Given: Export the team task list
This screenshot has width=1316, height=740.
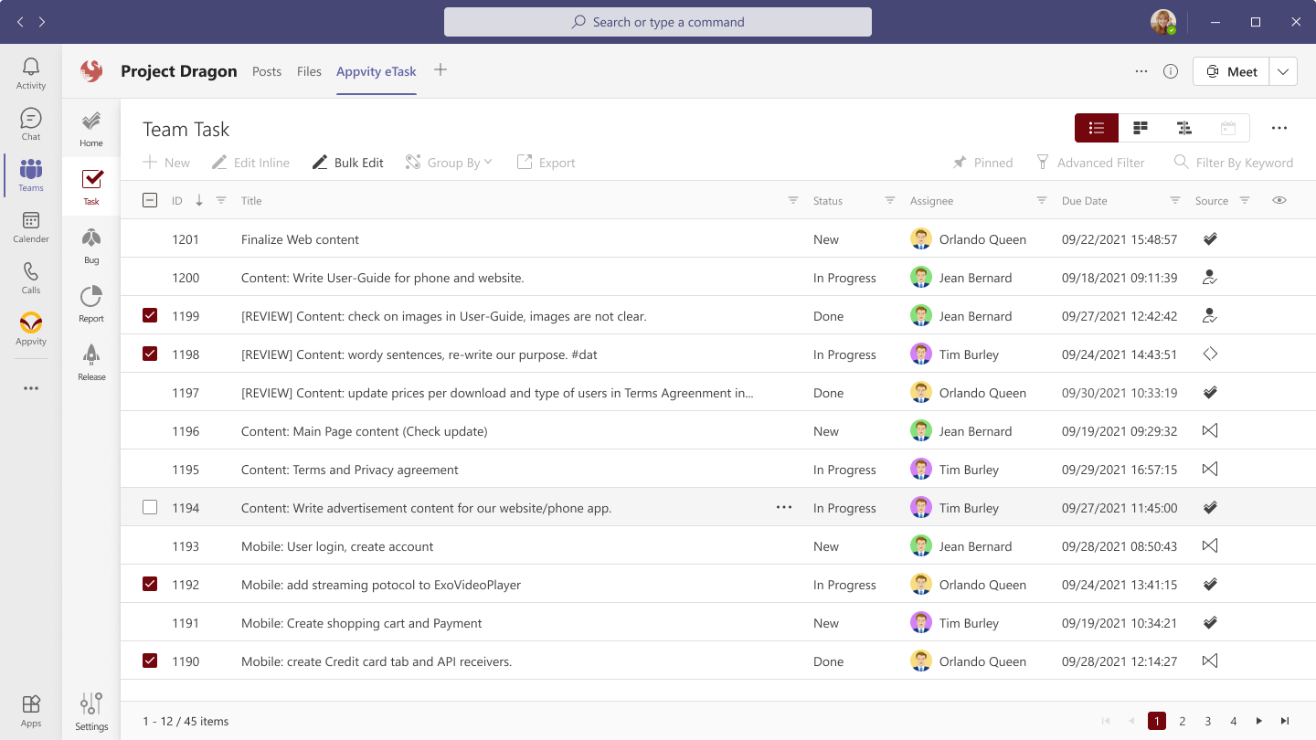Looking at the screenshot, I should click(546, 162).
